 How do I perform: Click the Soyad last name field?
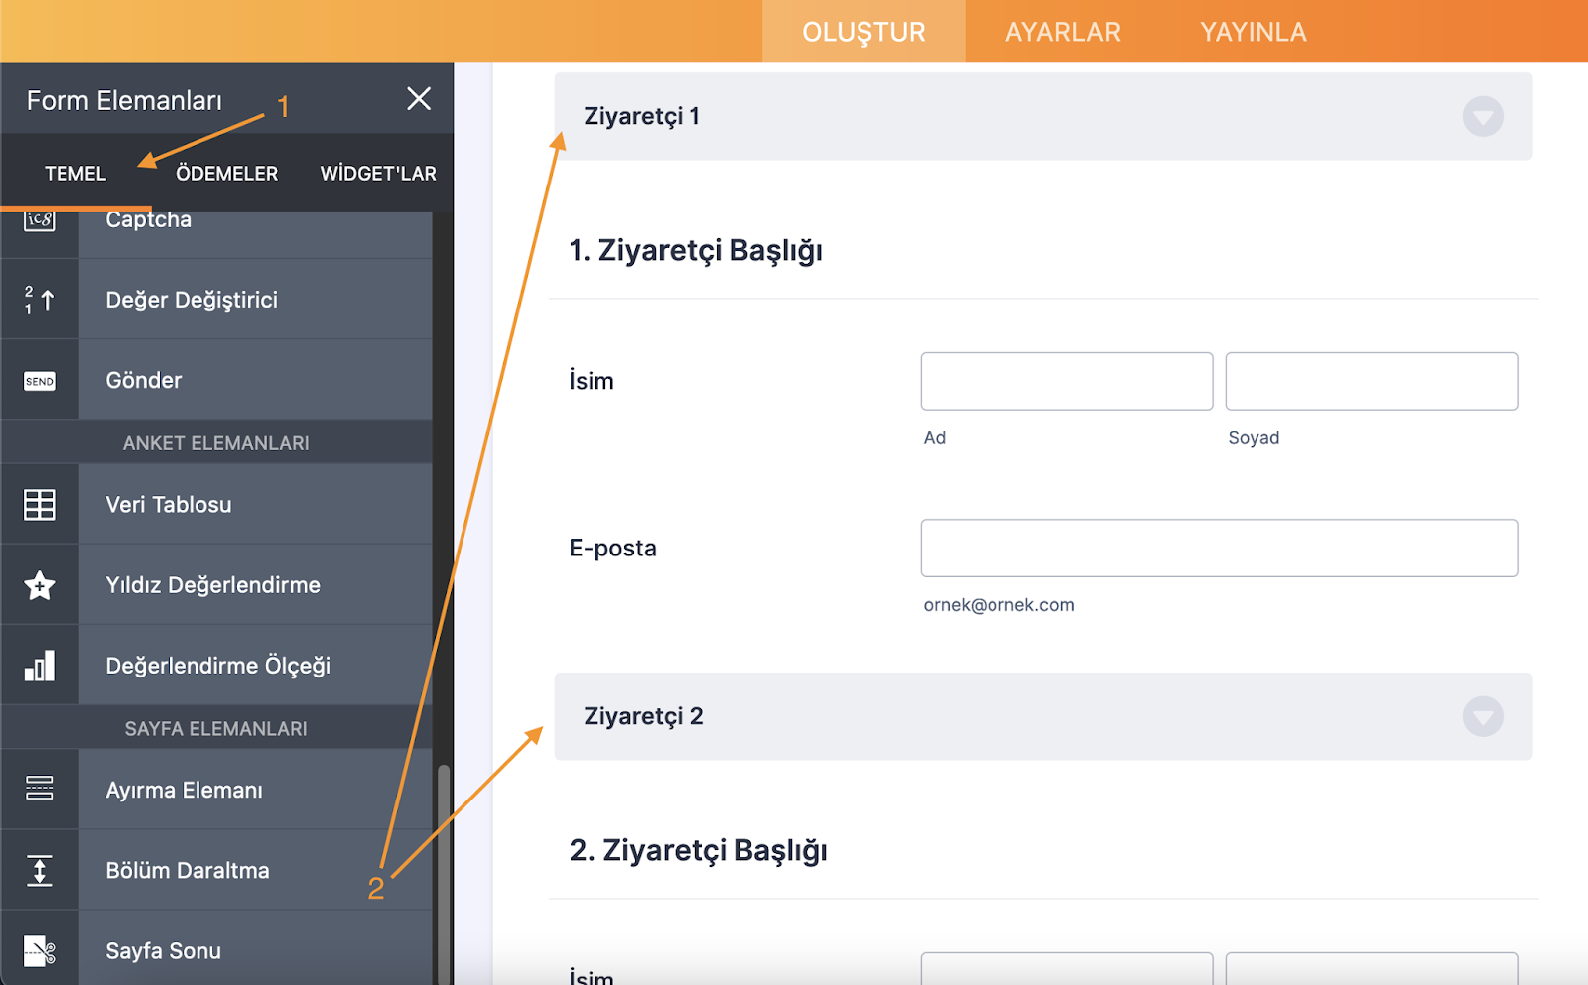click(x=1372, y=381)
